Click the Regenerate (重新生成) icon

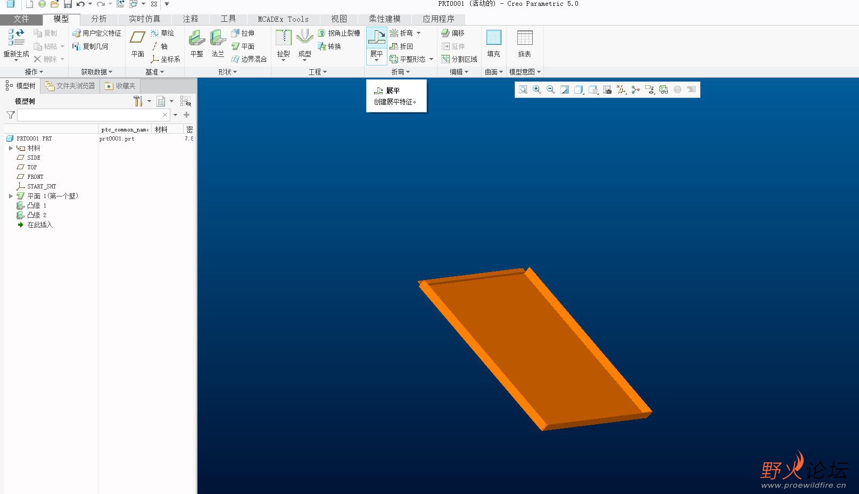pos(16,37)
